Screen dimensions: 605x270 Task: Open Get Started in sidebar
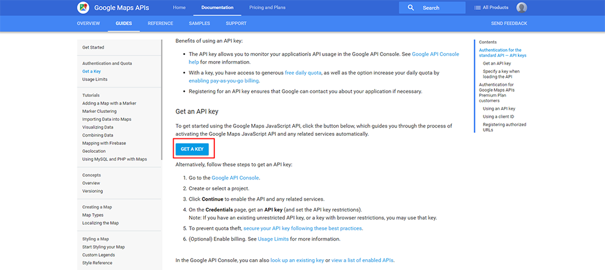(x=93, y=47)
